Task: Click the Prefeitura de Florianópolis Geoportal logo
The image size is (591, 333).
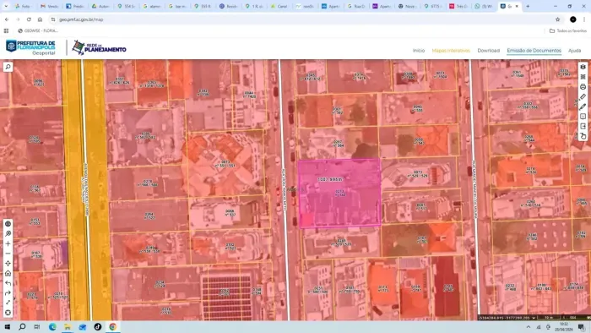Action: (x=30, y=47)
